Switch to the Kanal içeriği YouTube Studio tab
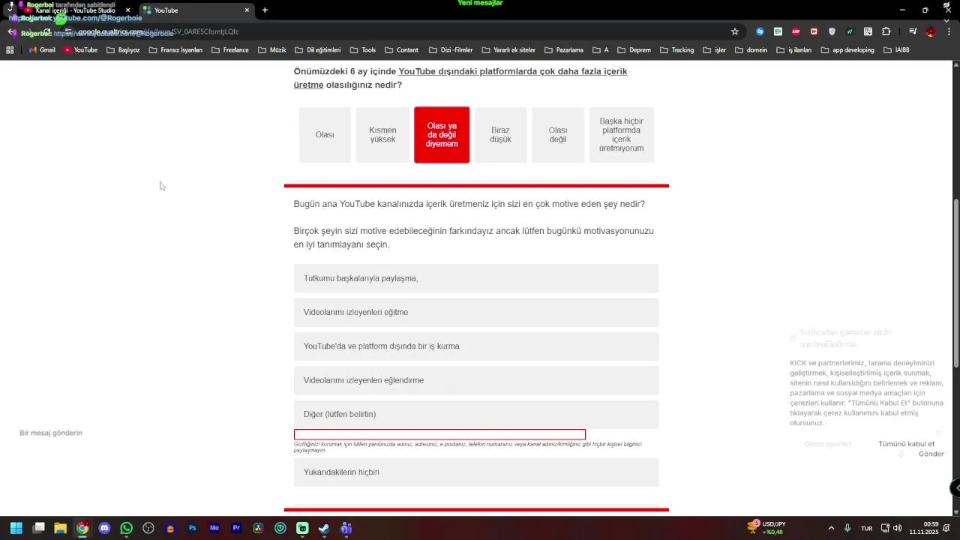This screenshot has height=540, width=960. click(77, 10)
